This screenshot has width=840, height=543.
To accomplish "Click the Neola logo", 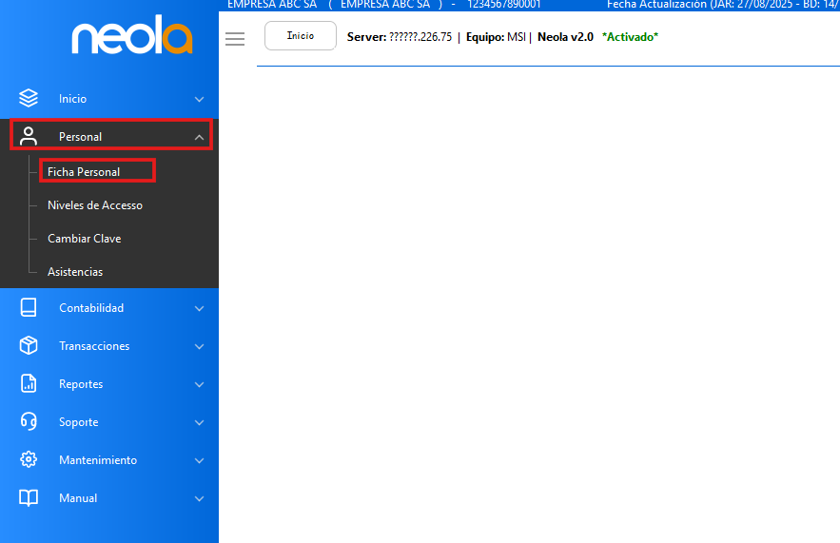I will tap(131, 38).
